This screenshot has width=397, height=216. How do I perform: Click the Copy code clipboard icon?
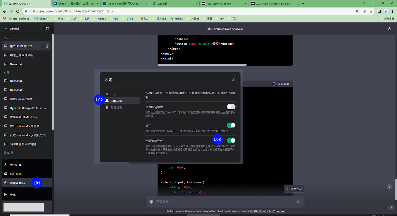pyautogui.click(x=274, y=84)
